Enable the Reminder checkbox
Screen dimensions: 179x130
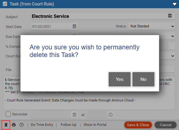(8, 114)
